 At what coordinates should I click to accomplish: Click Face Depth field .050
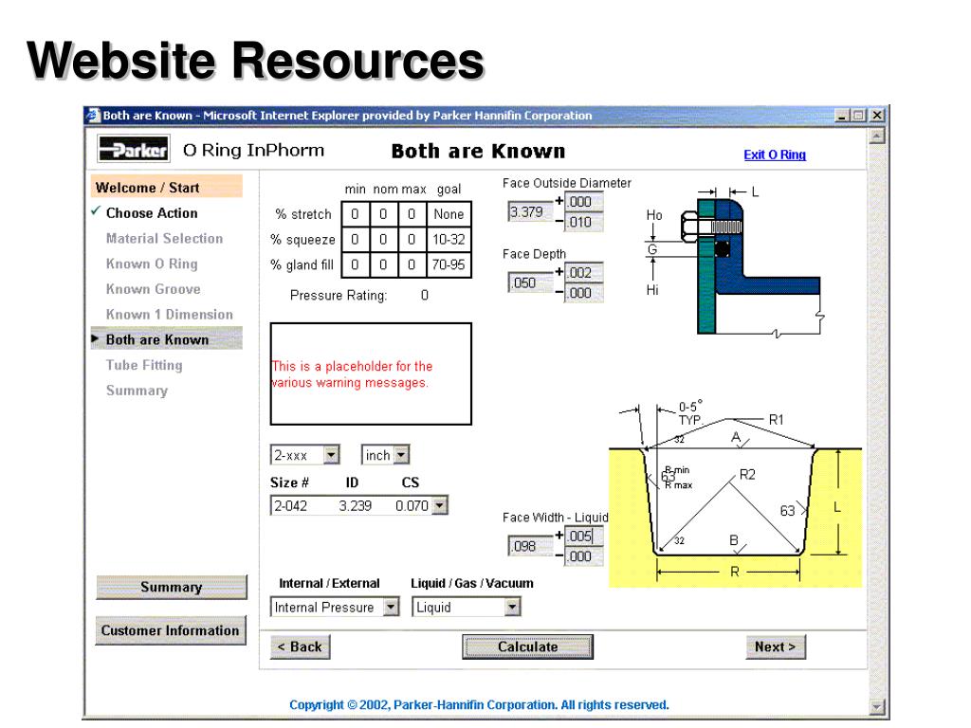(x=530, y=282)
